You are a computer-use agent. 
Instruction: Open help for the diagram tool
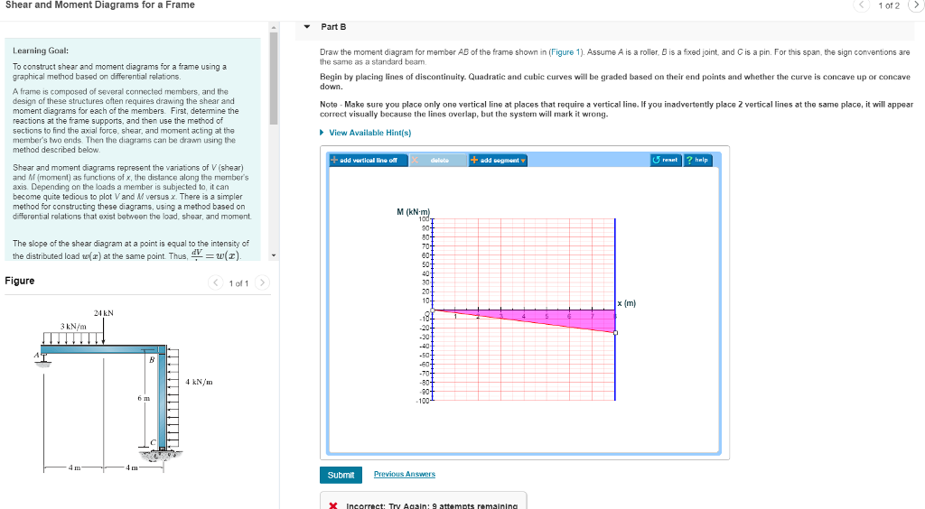point(698,161)
